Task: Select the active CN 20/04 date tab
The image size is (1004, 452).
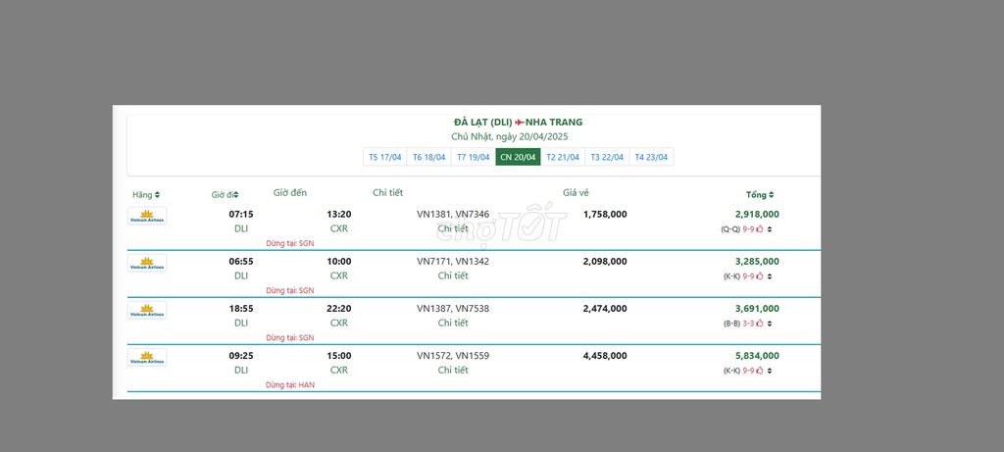Action: click(518, 157)
